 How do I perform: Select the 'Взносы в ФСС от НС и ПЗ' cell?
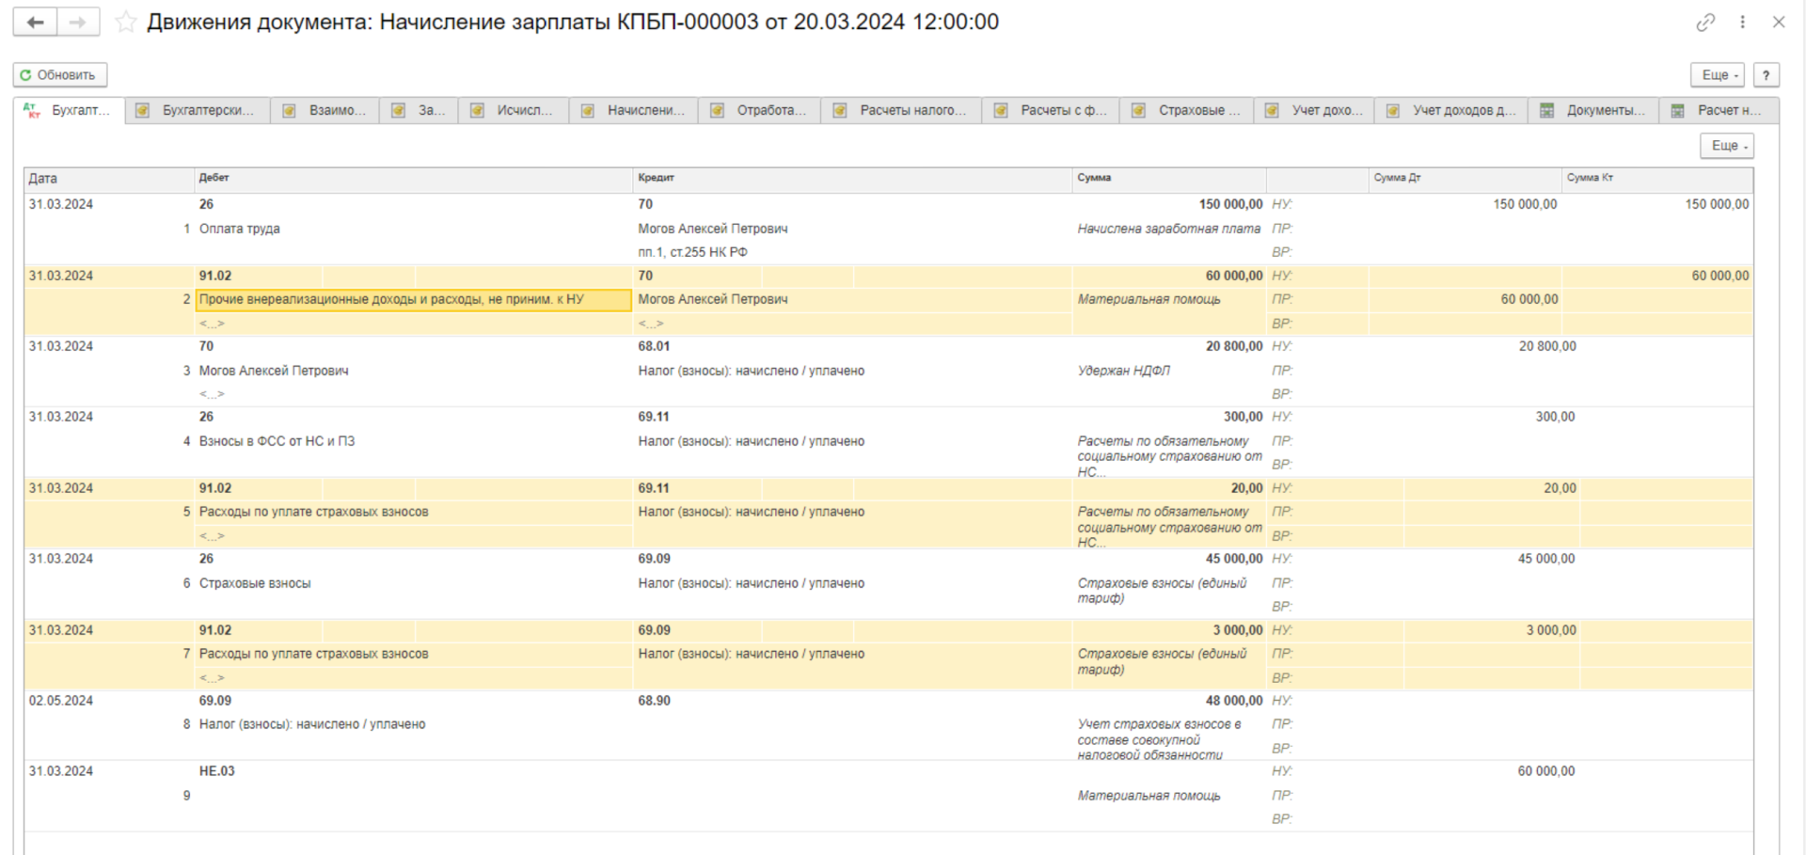click(x=277, y=441)
